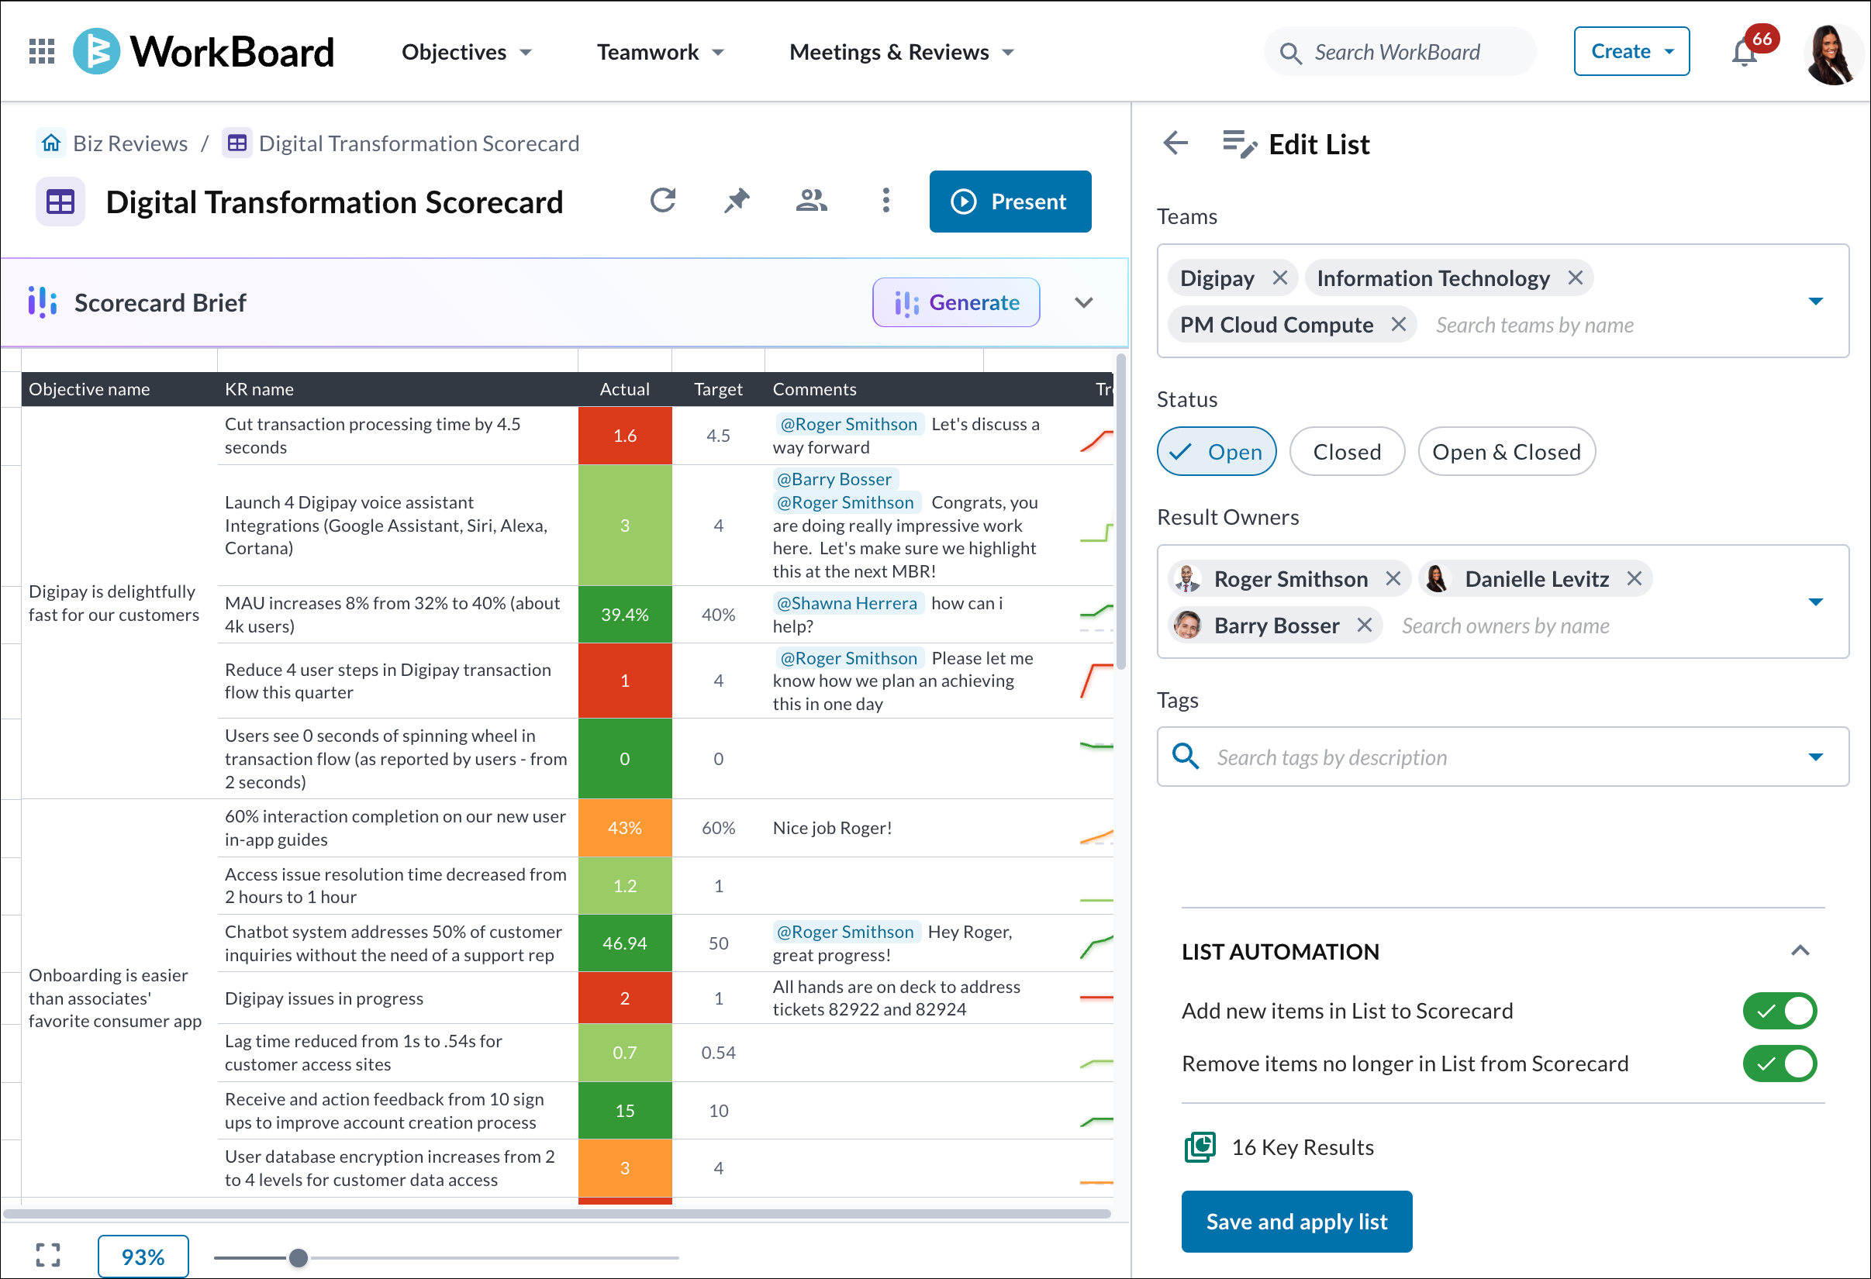1871x1279 pixels.
Task: Open the Objectives menu
Action: point(467,51)
